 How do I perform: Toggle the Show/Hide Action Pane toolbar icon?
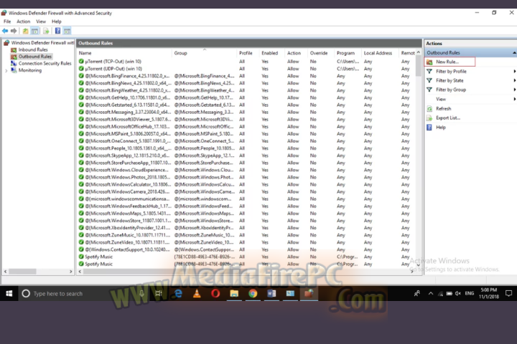point(67,31)
